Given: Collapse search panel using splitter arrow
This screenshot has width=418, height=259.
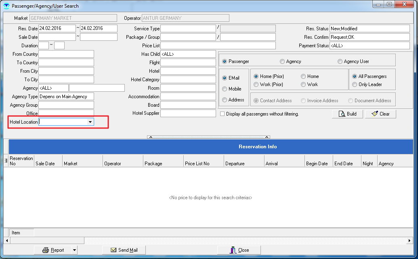Looking at the screenshot, I should 150,137.
